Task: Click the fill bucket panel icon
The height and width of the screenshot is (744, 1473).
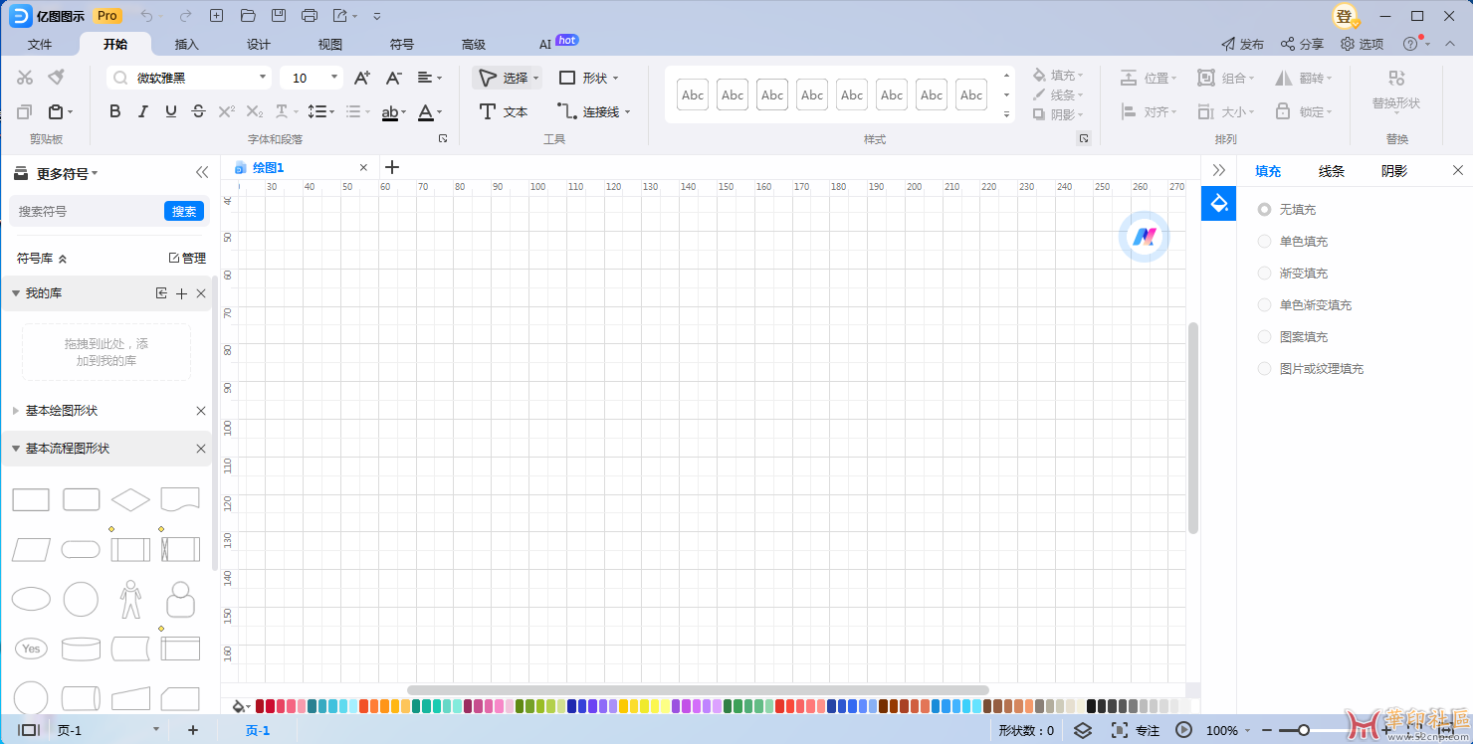Action: pyautogui.click(x=1218, y=204)
